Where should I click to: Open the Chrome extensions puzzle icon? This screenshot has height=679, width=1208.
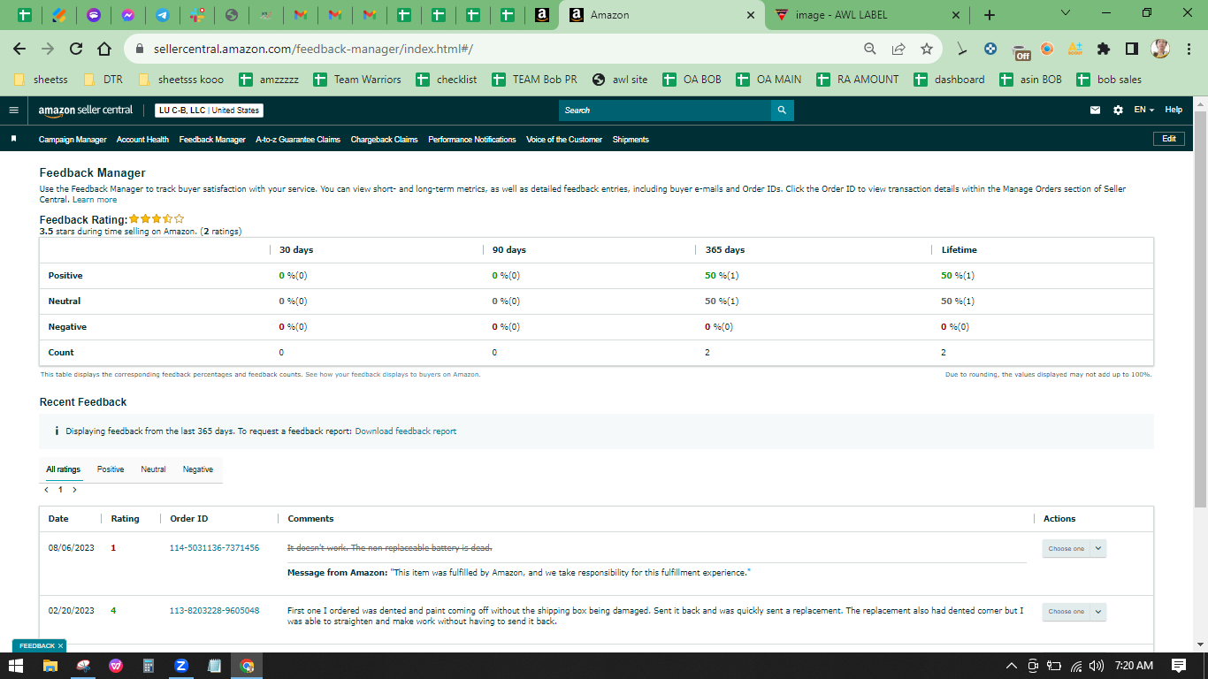(x=1104, y=50)
